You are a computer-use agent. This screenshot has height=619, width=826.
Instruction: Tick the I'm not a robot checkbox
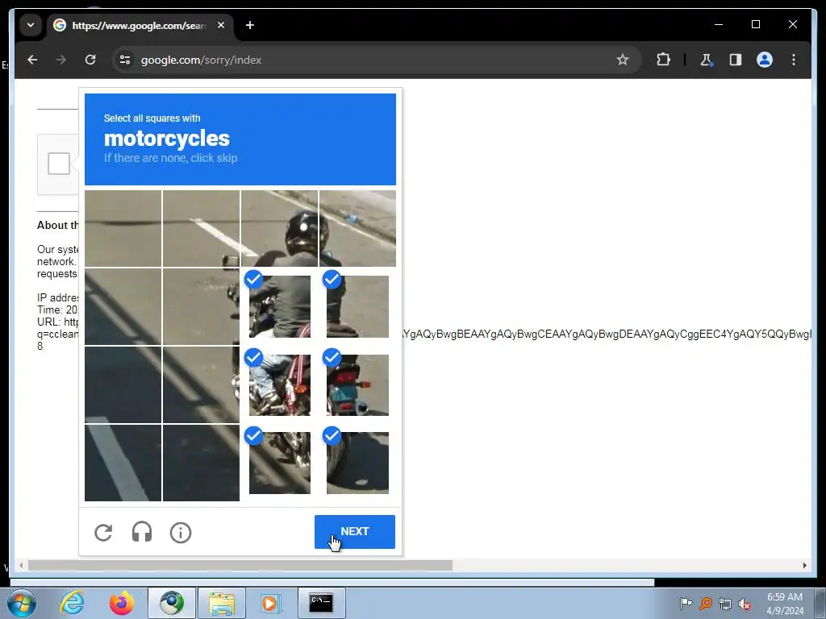[58, 164]
